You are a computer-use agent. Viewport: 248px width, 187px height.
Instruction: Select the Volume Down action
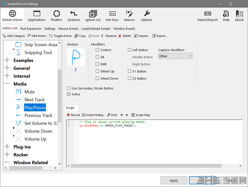(x=38, y=131)
